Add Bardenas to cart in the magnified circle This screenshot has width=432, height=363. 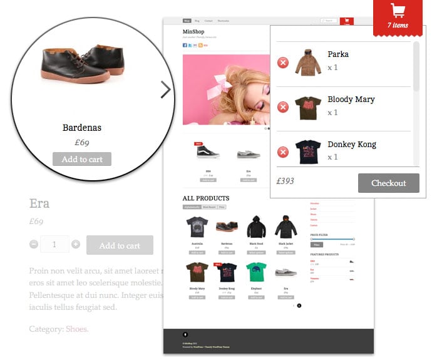click(82, 159)
